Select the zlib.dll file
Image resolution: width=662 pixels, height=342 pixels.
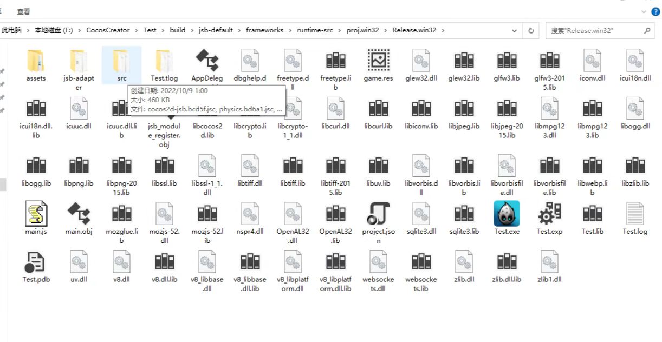click(464, 267)
